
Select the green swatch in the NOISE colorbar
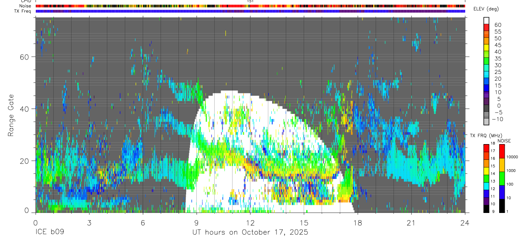pos(502,179)
